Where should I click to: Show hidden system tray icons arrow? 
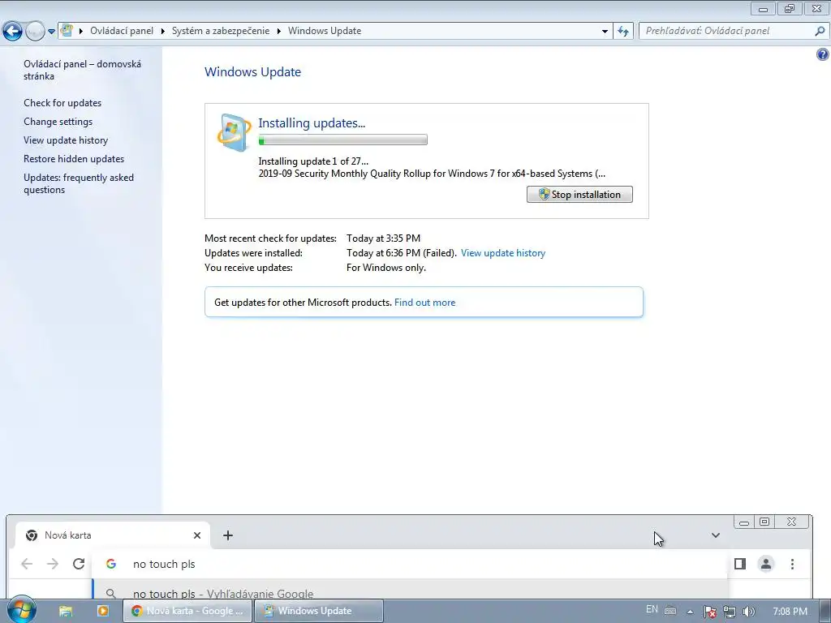coord(690,612)
